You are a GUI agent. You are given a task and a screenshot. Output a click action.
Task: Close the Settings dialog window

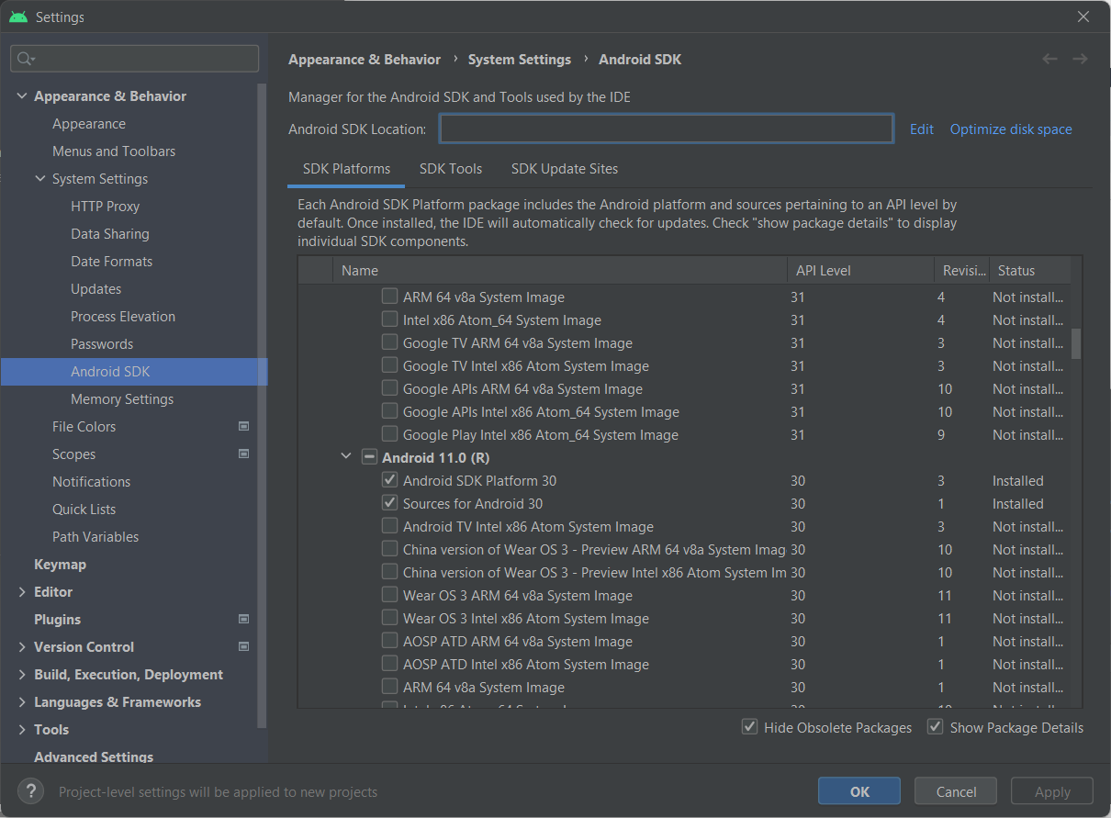coord(1084,17)
